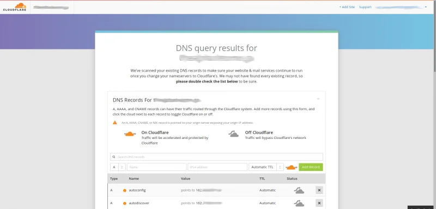This screenshot has width=436, height=209.
Task: Click the autoconfig record name
Action: point(137,190)
